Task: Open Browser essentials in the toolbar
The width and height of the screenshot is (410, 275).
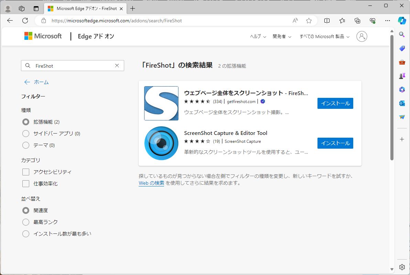Action: point(372,21)
